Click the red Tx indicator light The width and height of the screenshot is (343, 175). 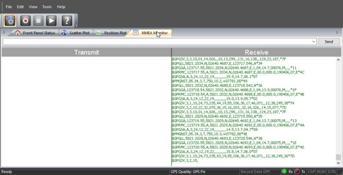pos(297,172)
